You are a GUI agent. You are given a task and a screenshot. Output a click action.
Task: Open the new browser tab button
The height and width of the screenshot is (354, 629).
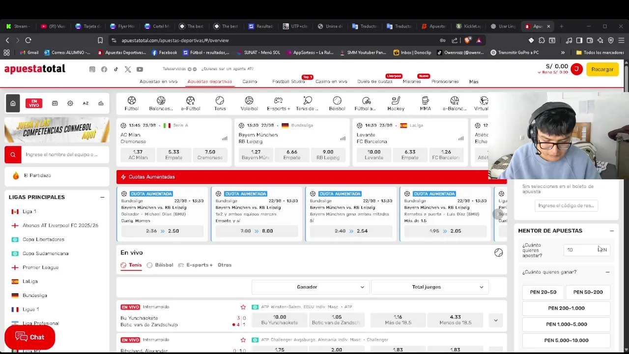pyautogui.click(x=562, y=26)
